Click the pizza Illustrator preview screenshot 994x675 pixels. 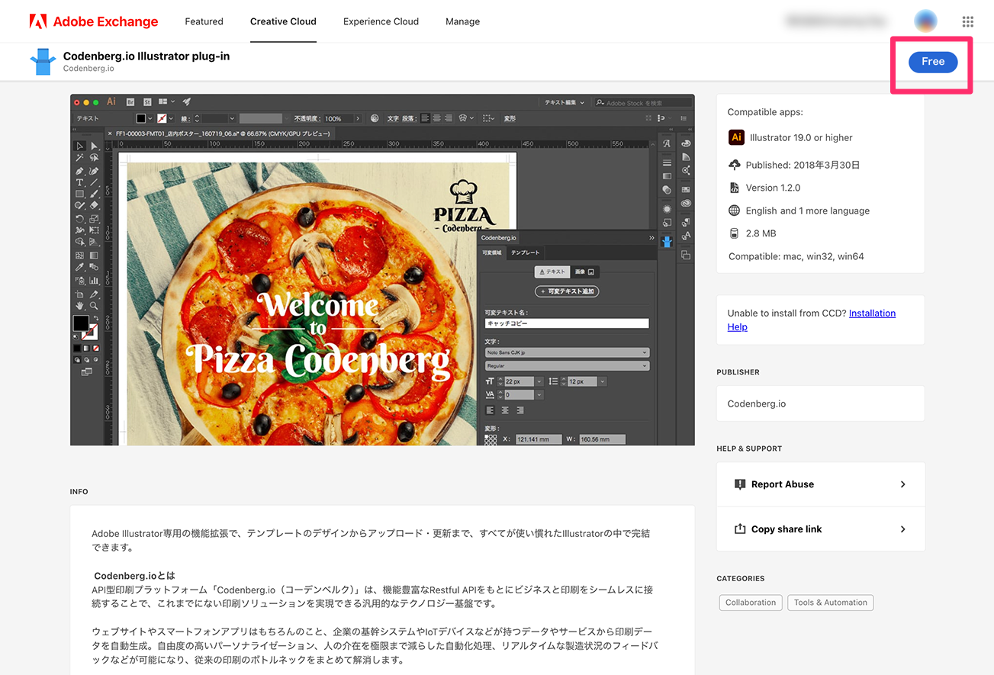tap(381, 269)
